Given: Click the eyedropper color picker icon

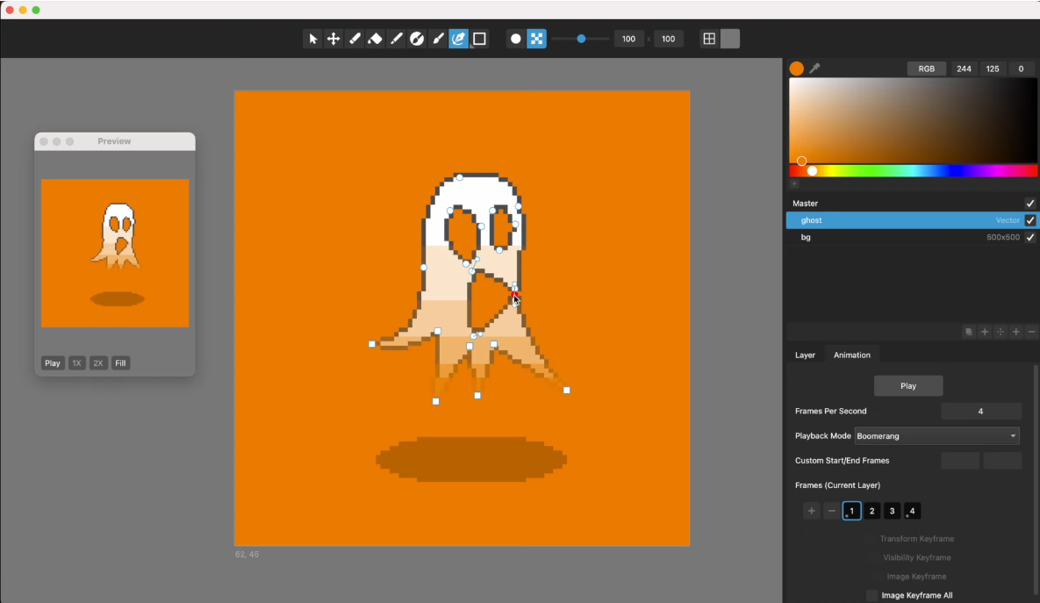Looking at the screenshot, I should coord(814,68).
